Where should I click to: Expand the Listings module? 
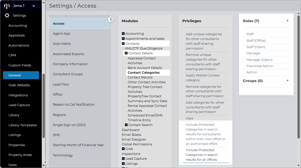[x=123, y=163]
